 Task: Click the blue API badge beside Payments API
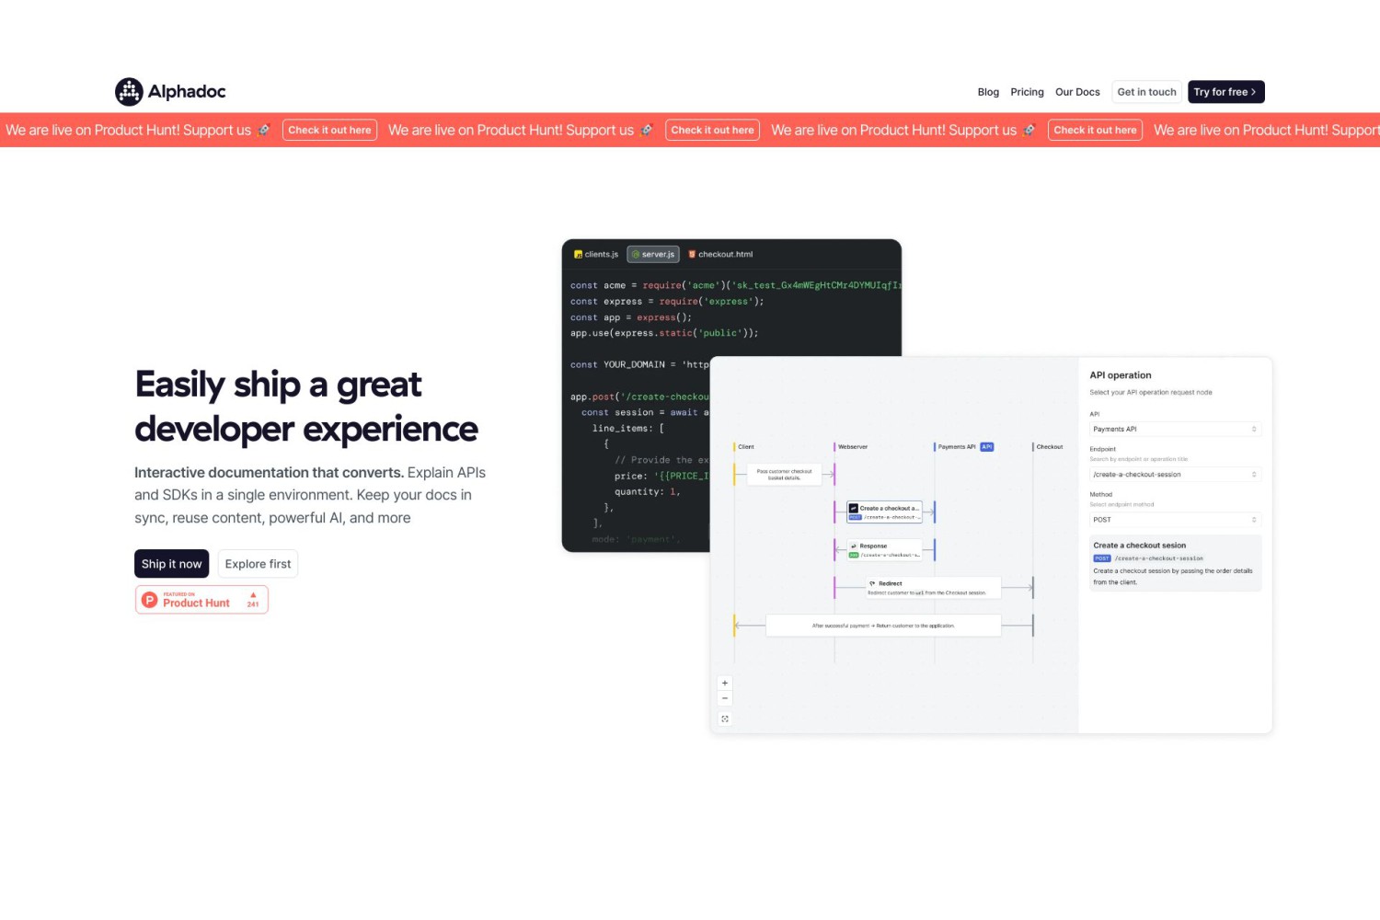click(x=986, y=447)
